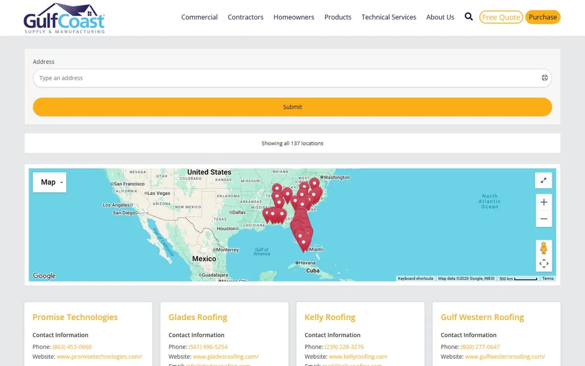Viewport: 585px width, 366px height.
Task: Open the Homeowners menu
Action: (x=294, y=17)
